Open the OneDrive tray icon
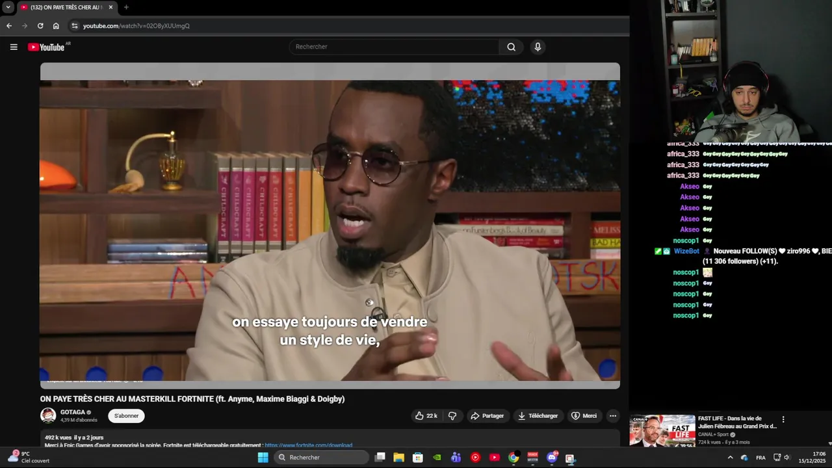This screenshot has height=468, width=832. tap(744, 458)
